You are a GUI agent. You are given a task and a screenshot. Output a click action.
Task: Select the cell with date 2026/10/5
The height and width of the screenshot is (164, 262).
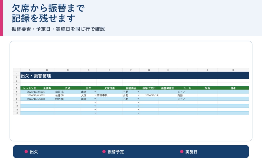(30, 99)
